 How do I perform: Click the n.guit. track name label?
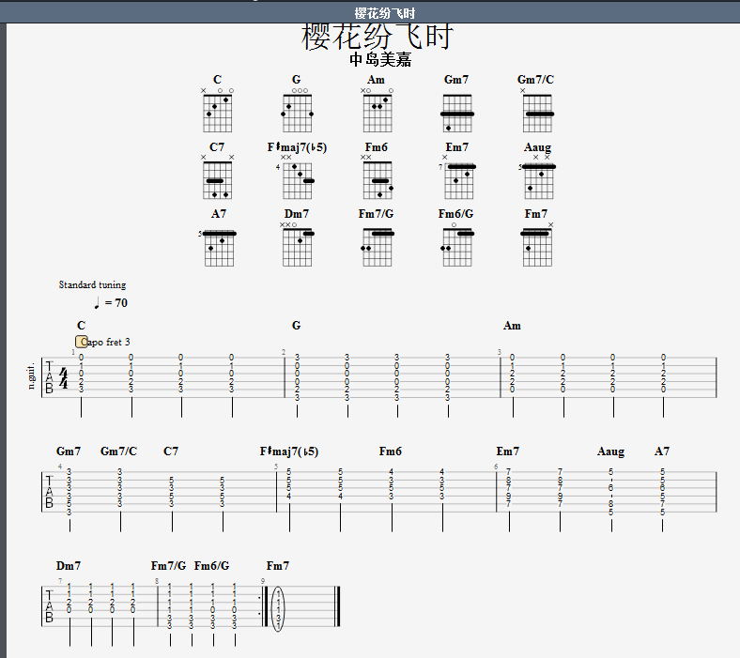click(31, 375)
